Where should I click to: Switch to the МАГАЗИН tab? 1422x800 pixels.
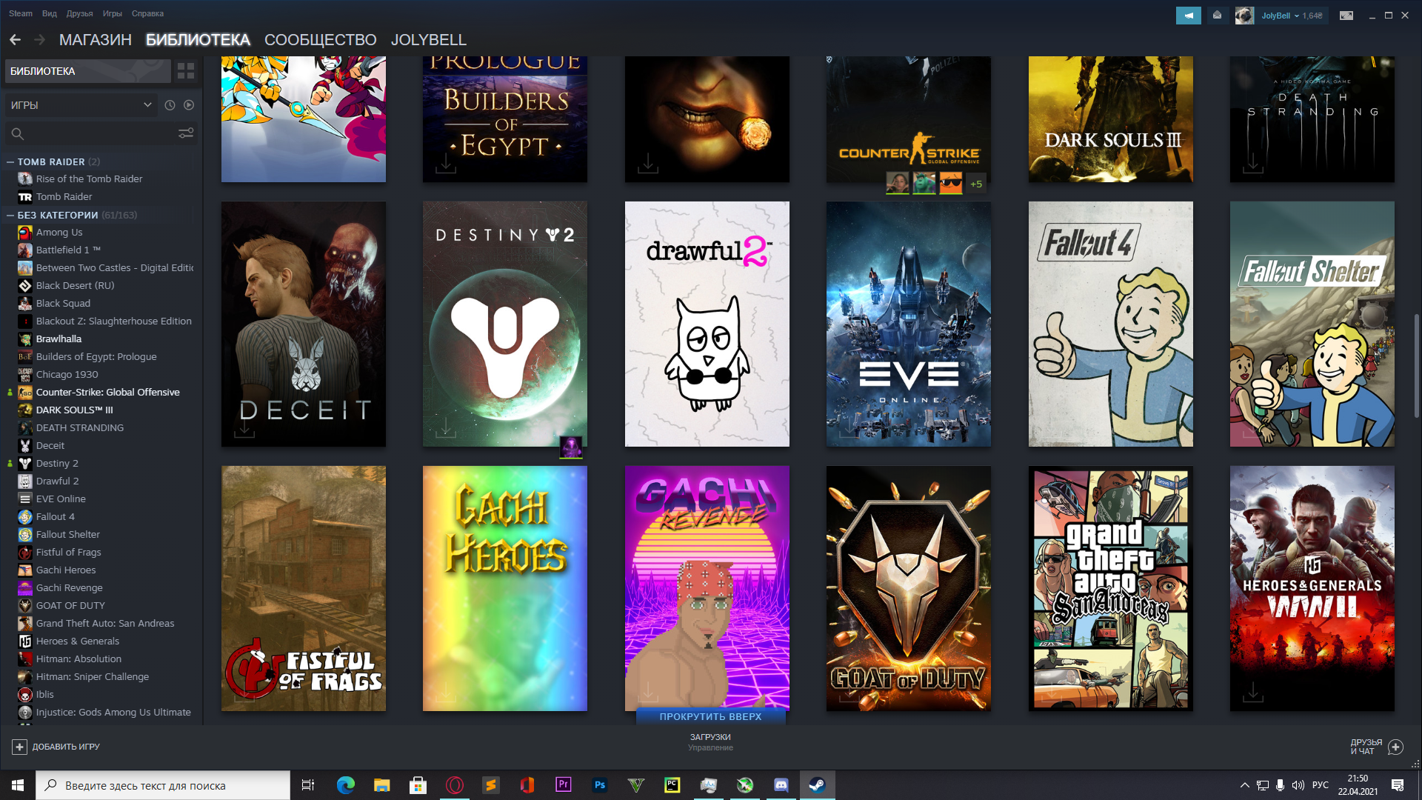click(x=96, y=40)
